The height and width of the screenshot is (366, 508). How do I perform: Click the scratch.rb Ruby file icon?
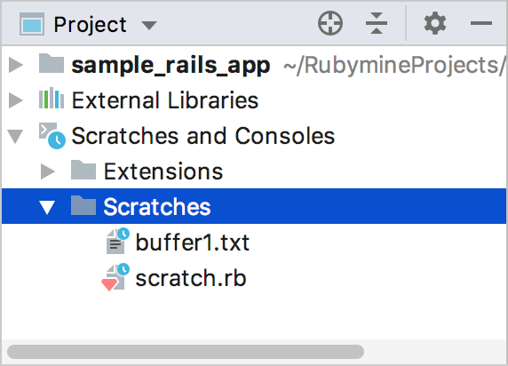coord(115,277)
